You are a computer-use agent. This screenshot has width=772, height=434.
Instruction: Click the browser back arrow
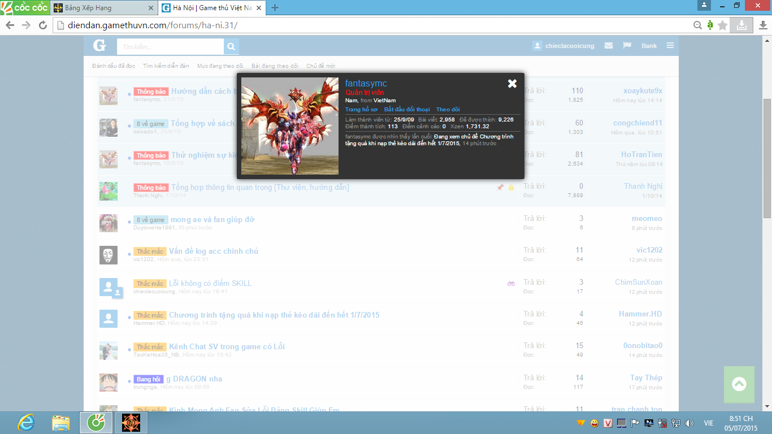pyautogui.click(x=10, y=25)
